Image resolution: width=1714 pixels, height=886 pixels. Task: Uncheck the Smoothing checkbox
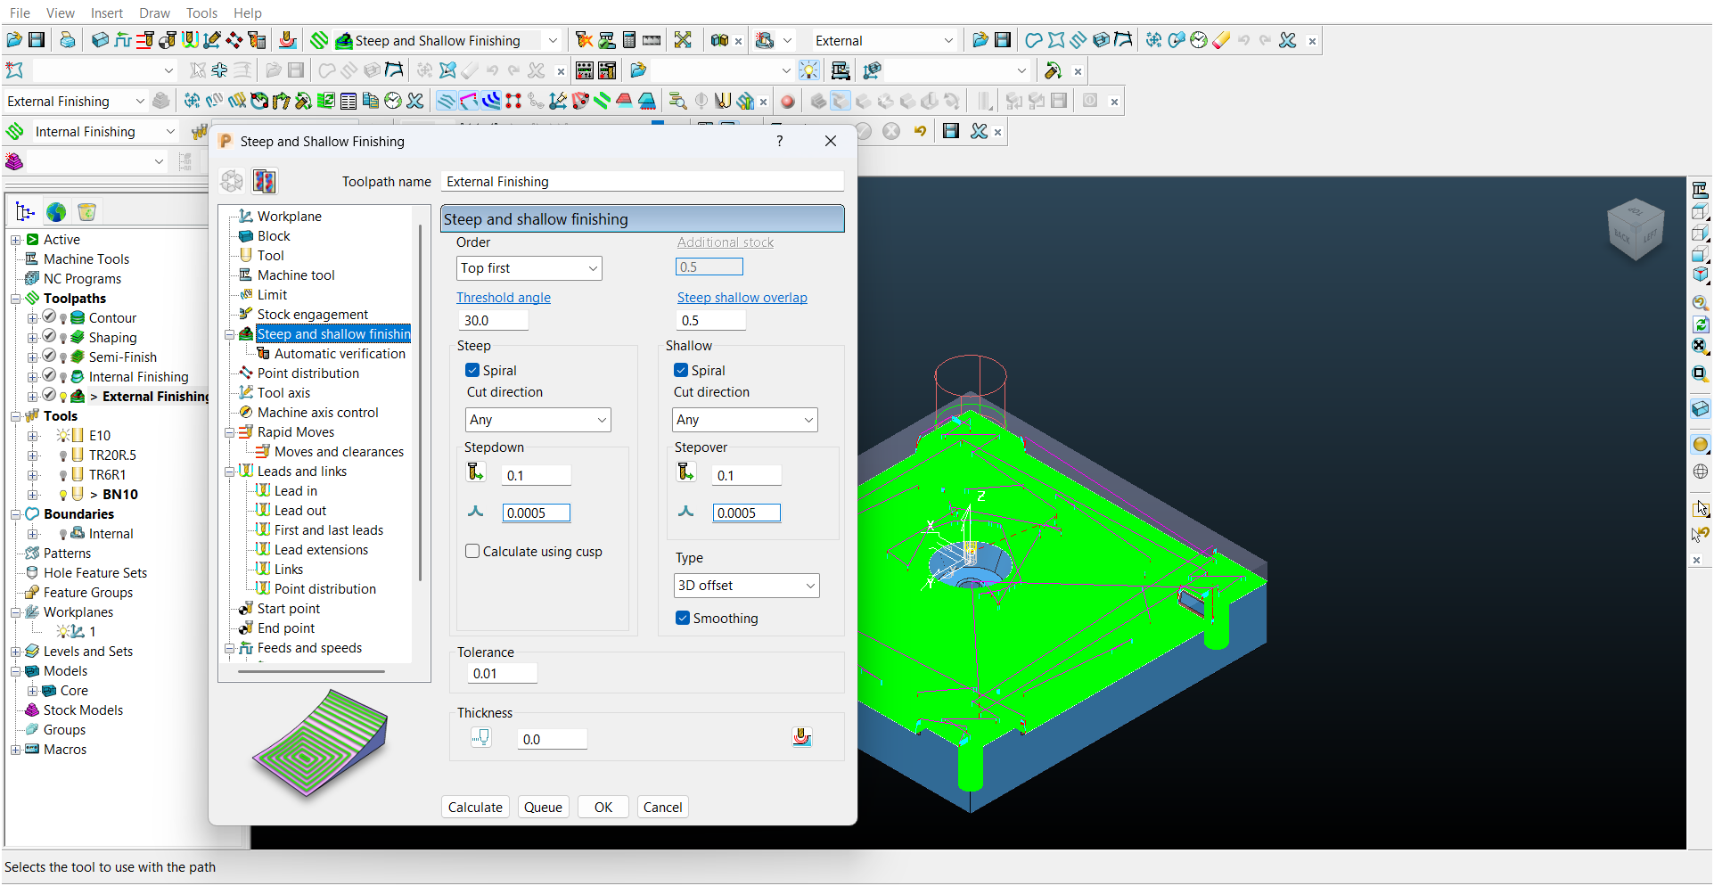pyautogui.click(x=683, y=619)
